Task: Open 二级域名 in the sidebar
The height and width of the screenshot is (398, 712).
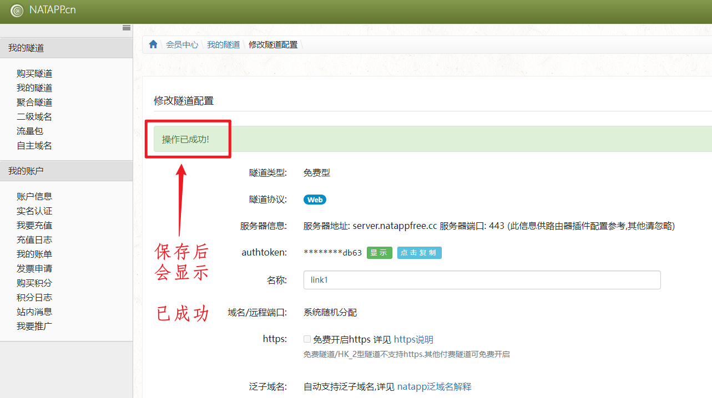Action: coord(34,116)
